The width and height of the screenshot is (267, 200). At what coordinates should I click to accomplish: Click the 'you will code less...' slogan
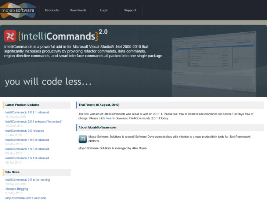[x=48, y=82]
